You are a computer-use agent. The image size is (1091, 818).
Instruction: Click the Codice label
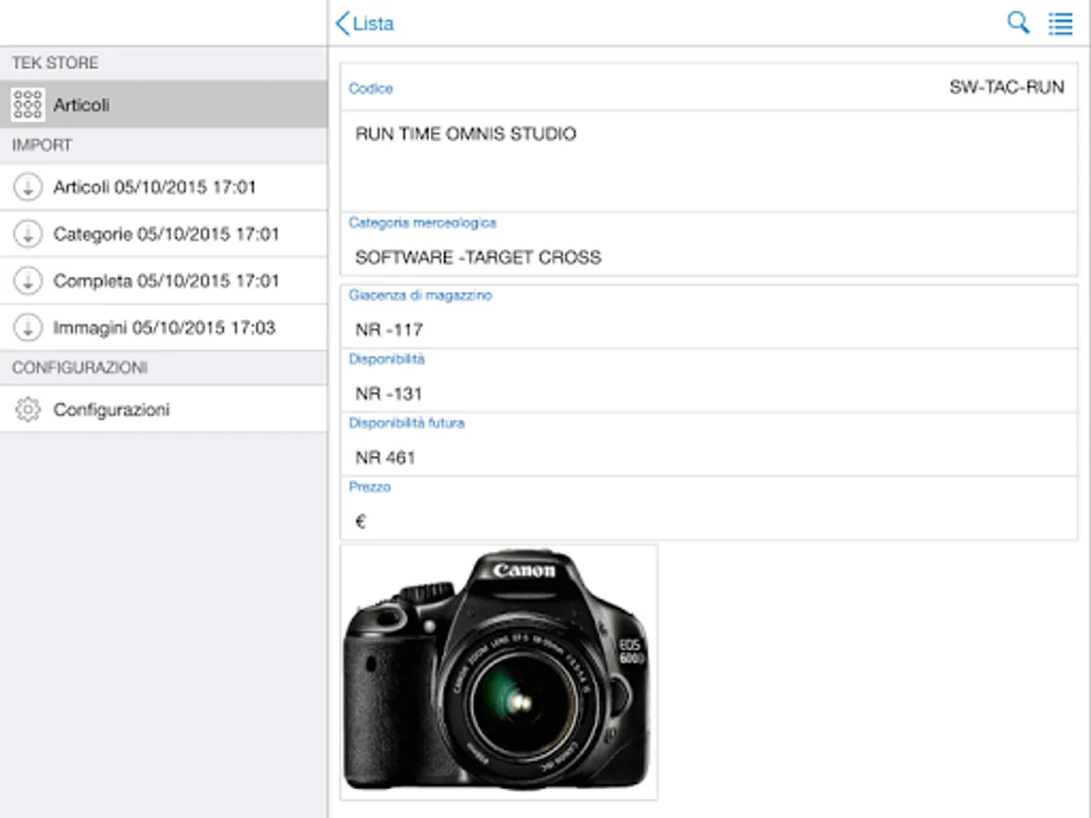pos(371,88)
